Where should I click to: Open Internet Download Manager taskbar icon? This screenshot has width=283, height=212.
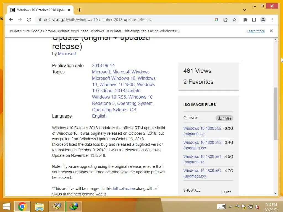(74, 206)
